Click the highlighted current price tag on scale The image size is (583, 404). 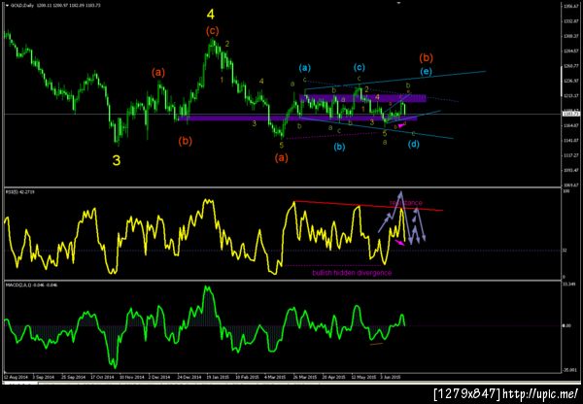(x=572, y=114)
